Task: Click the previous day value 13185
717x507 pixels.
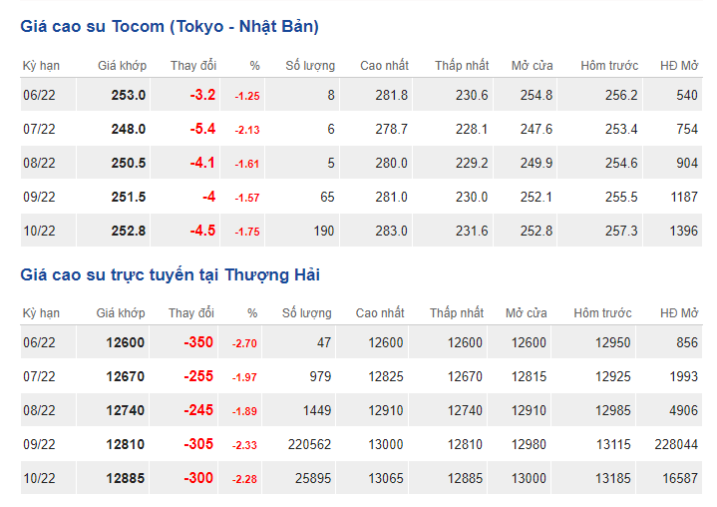Action: point(614,479)
